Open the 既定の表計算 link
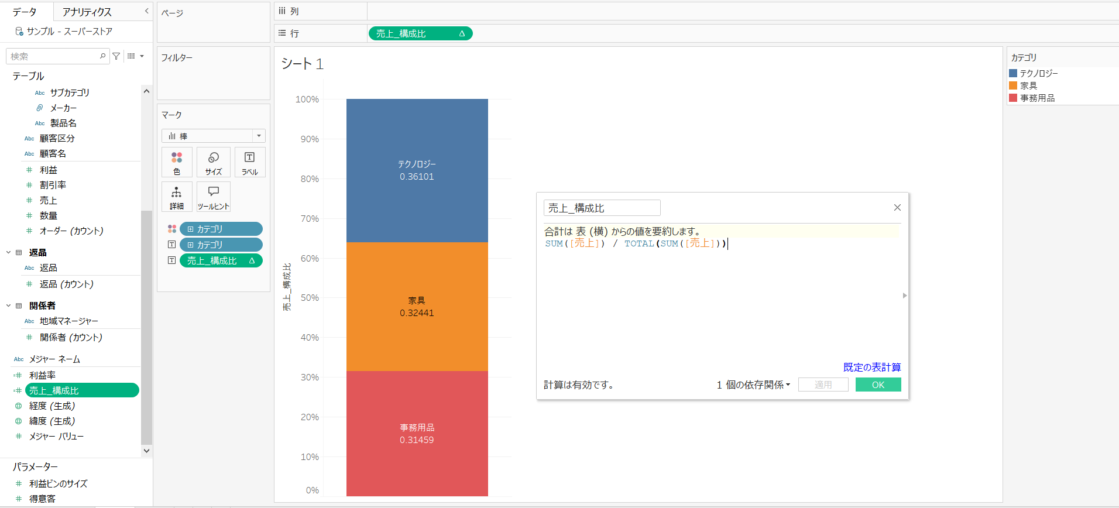Image resolution: width=1119 pixels, height=508 pixels. tap(872, 367)
